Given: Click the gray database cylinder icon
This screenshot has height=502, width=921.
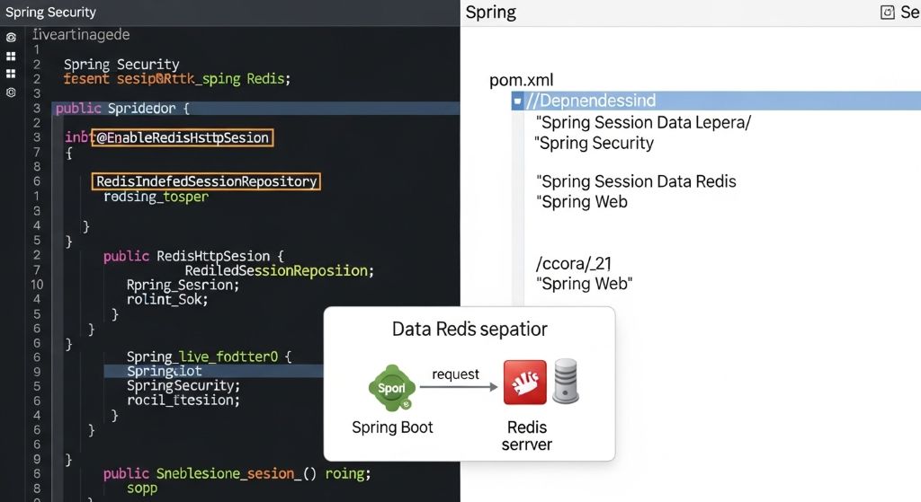Looking at the screenshot, I should point(566,382).
